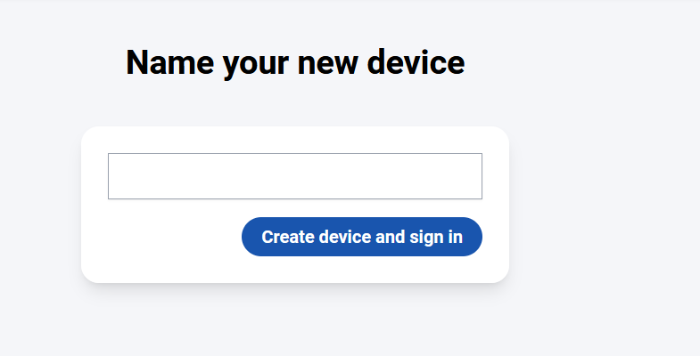This screenshot has width=700, height=356.
Task: Click the device name text field
Action: [294, 176]
